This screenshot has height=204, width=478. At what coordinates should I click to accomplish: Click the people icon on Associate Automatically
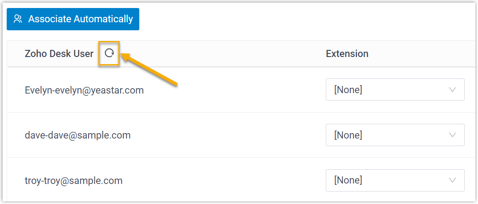pos(18,19)
